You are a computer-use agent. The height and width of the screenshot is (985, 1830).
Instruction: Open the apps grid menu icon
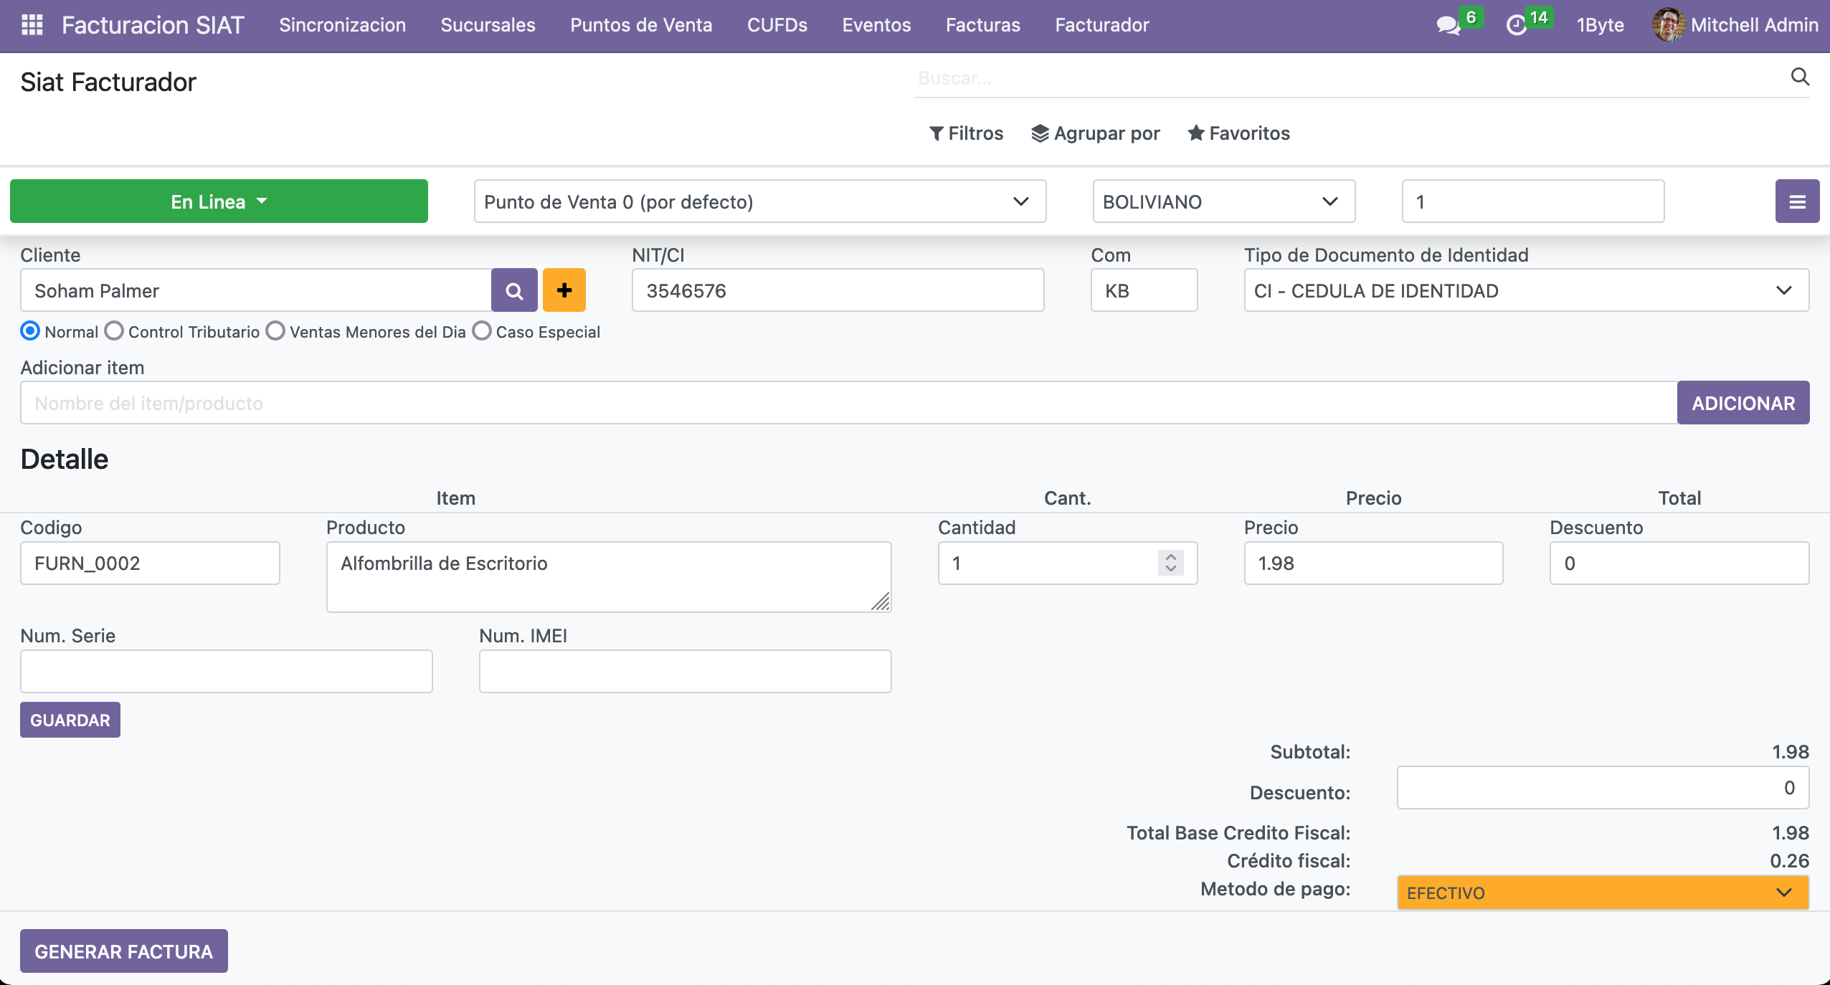click(x=32, y=25)
